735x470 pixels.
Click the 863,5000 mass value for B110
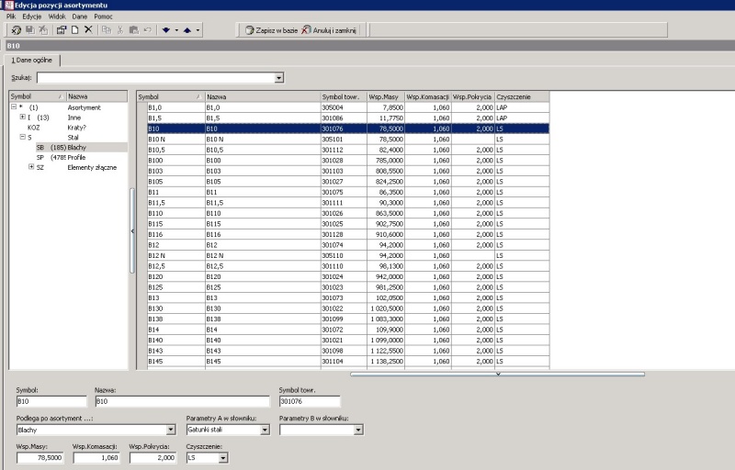click(x=385, y=214)
